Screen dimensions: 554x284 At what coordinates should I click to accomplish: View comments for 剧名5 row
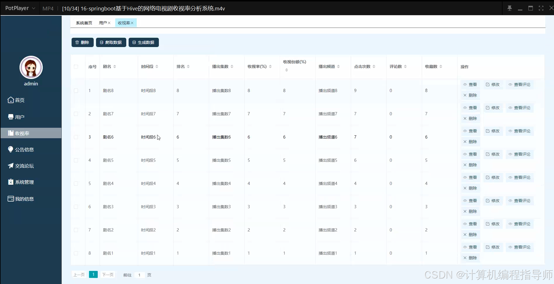pyautogui.click(x=519, y=154)
